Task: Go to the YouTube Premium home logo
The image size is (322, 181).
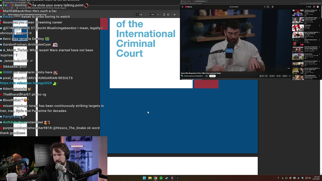Action: [188, 7]
